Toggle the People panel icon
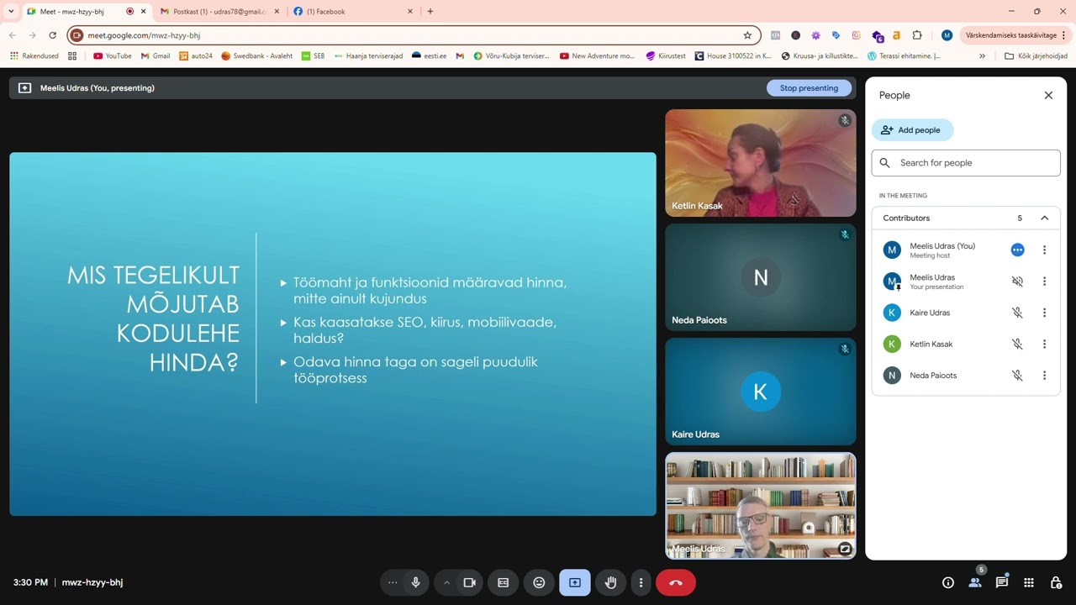 pos(975,582)
